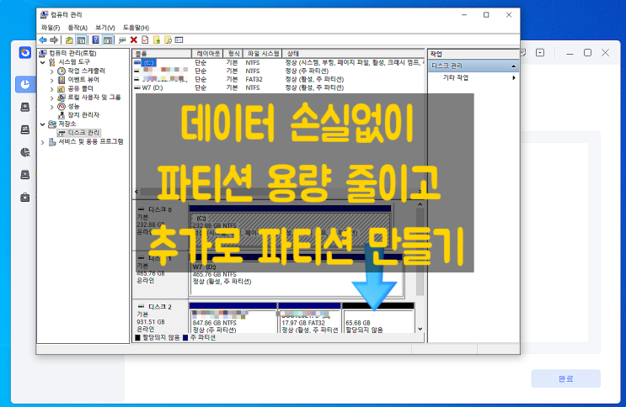This screenshot has width=626, height=407.
Task: Open the 기타 작업 submenu arrow
Action: tap(514, 77)
